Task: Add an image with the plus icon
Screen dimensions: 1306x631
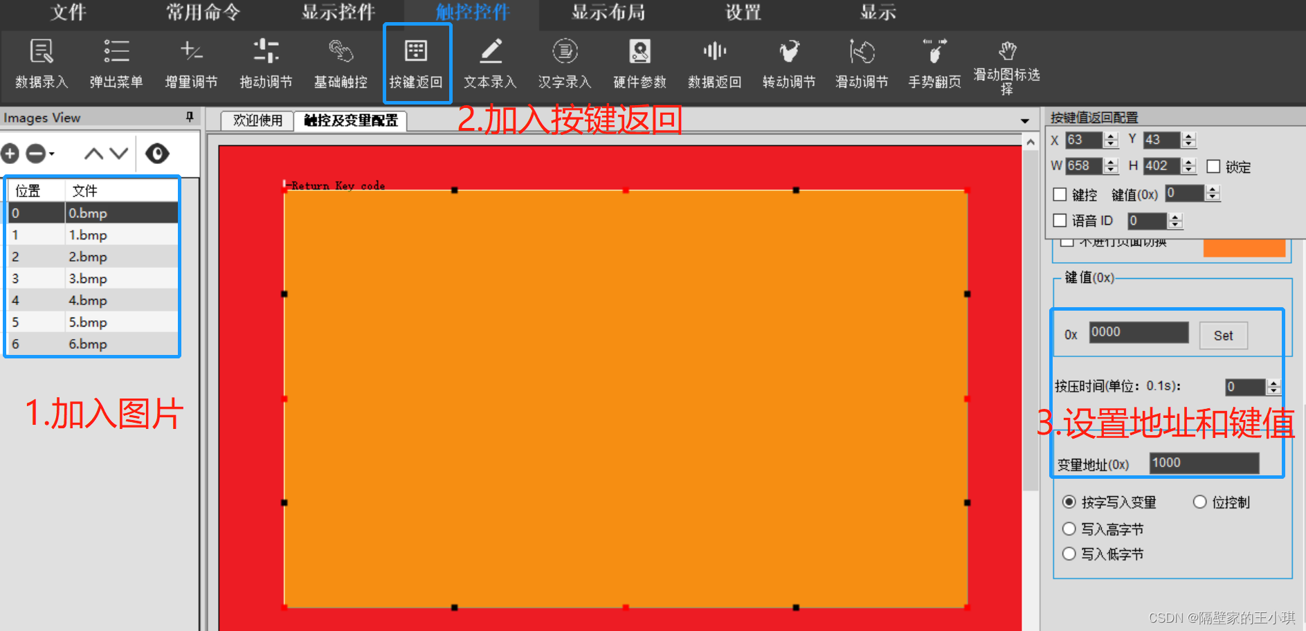Action: pyautogui.click(x=10, y=153)
